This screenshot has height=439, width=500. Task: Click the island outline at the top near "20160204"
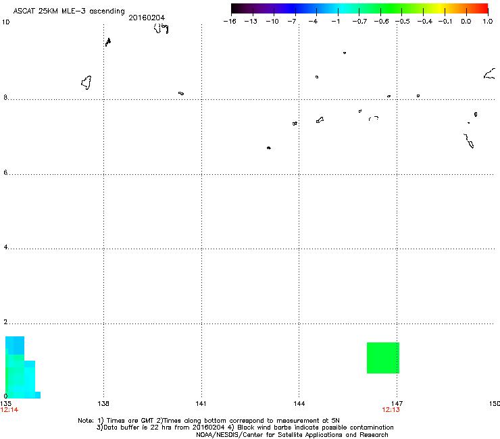coord(161,28)
